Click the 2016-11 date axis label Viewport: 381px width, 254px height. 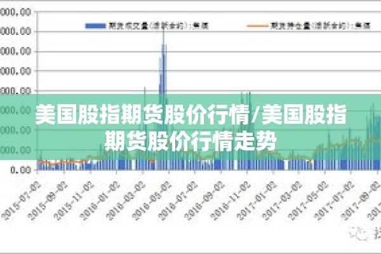[231, 201]
